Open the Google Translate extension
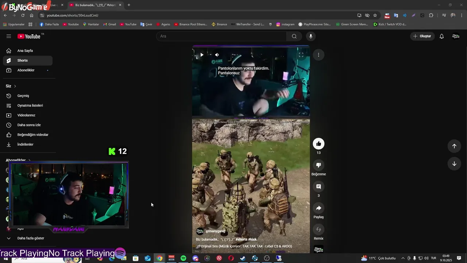 (396, 15)
